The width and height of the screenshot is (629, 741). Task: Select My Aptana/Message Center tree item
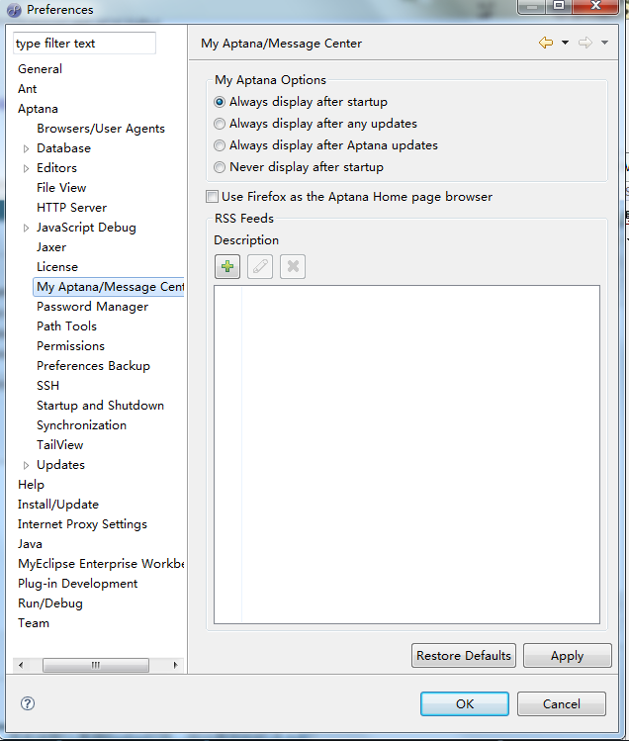coord(109,287)
